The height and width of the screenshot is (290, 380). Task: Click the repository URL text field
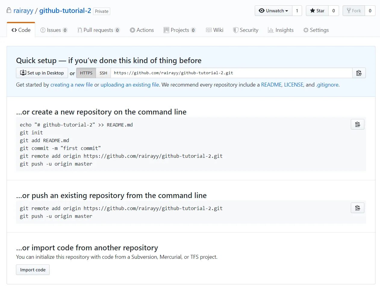[231, 73]
